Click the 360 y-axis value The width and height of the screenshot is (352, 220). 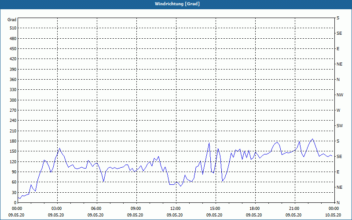tap(13, 80)
